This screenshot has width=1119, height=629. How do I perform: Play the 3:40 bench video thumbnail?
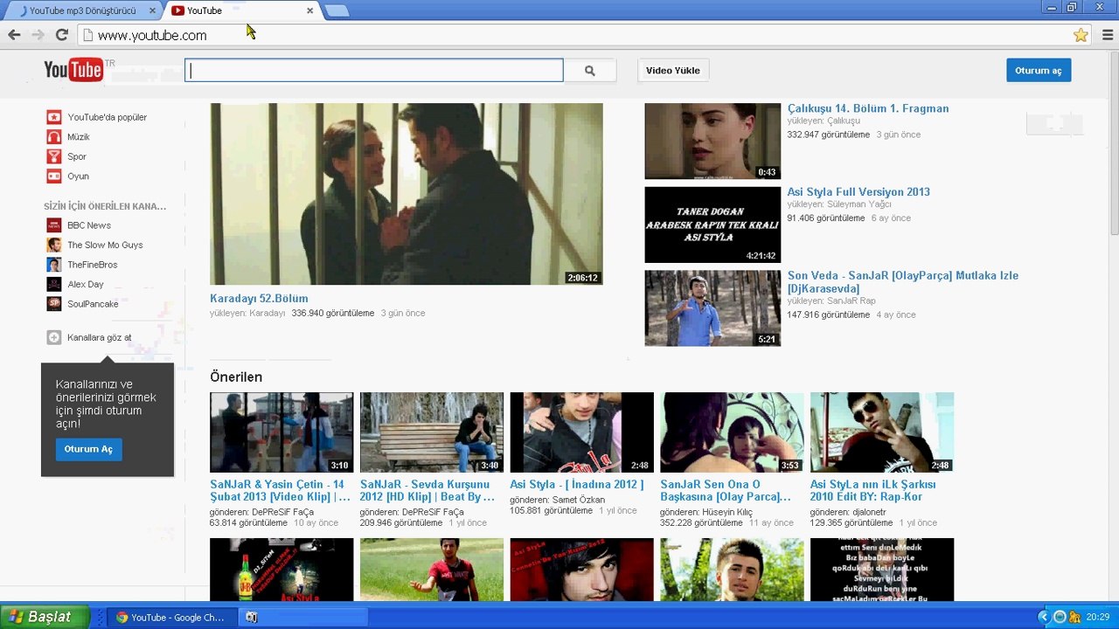pyautogui.click(x=432, y=432)
